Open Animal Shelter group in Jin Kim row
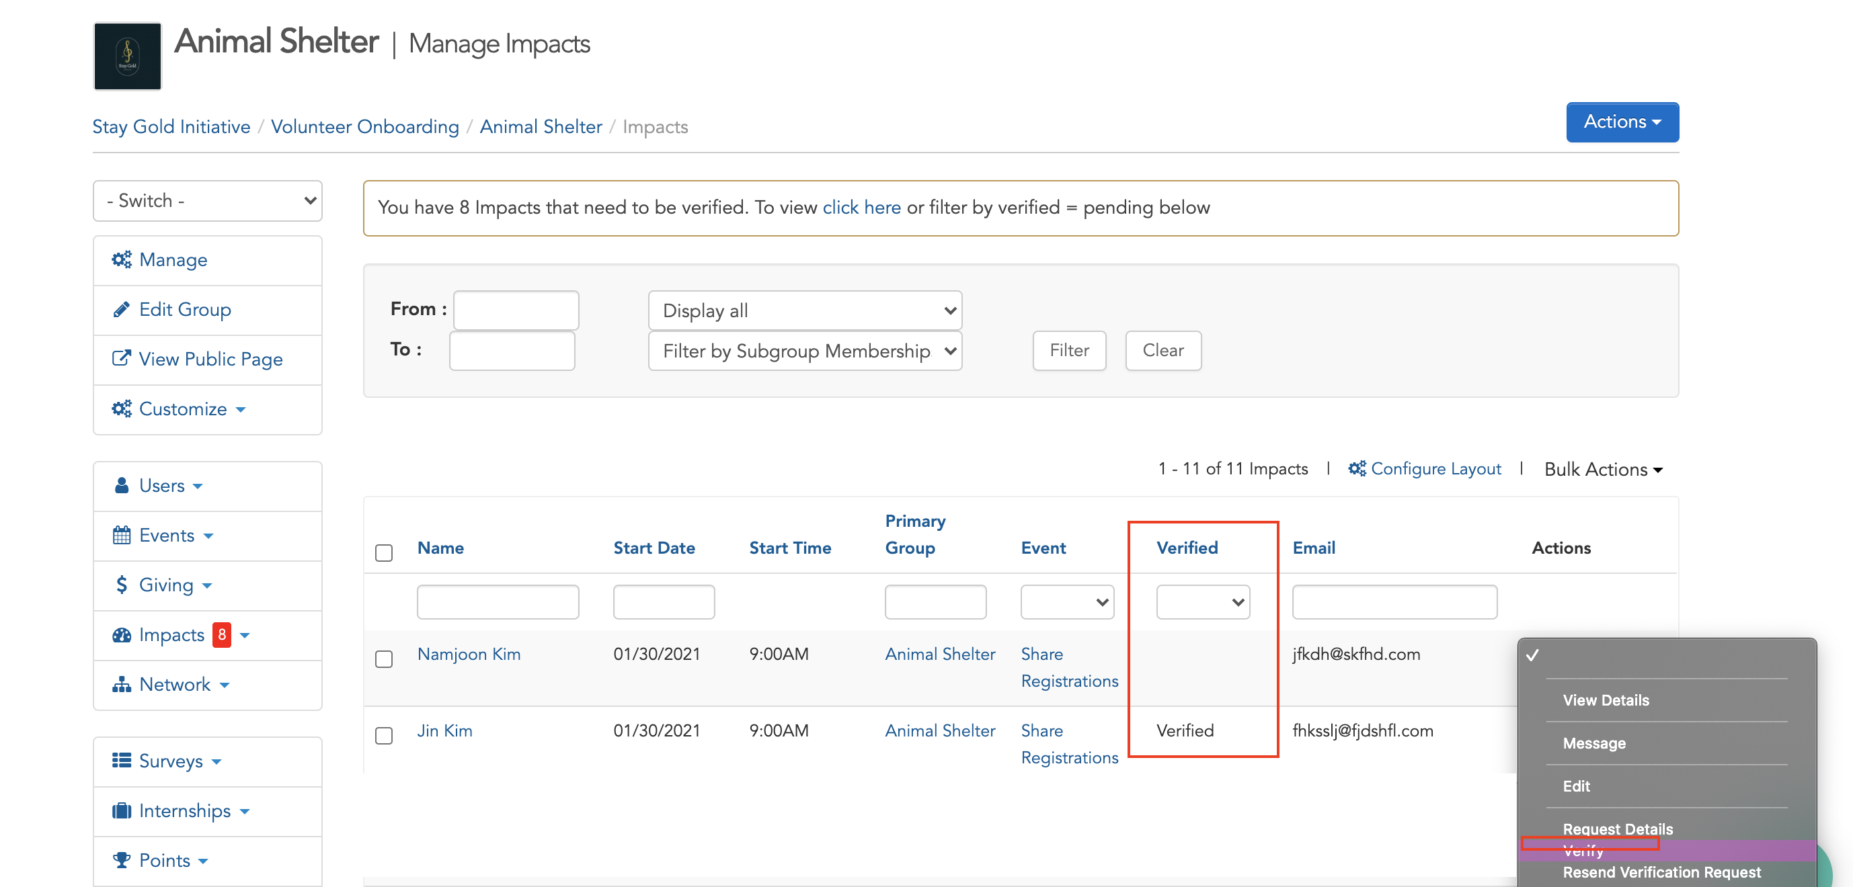 pyautogui.click(x=940, y=731)
